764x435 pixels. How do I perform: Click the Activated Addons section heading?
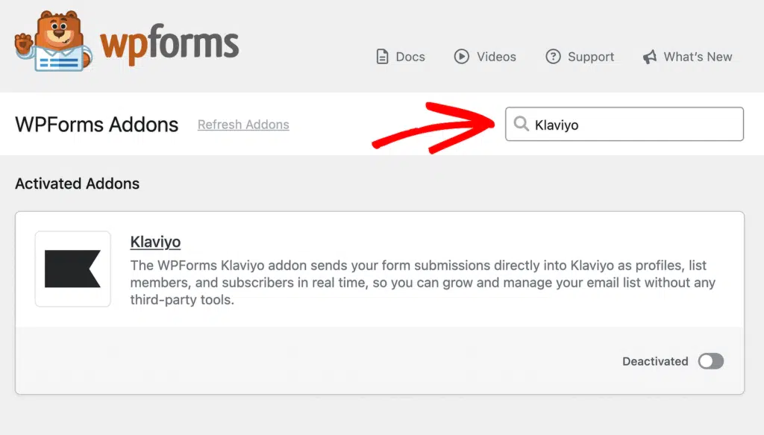(77, 184)
